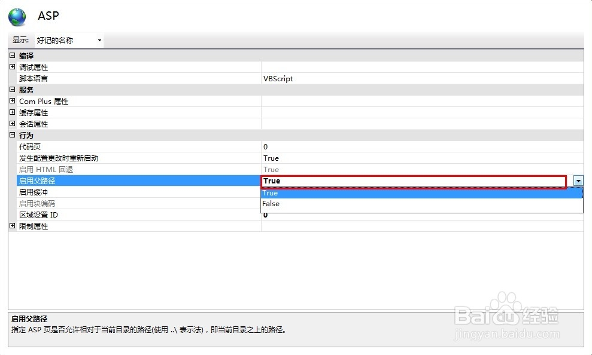Image resolution: width=592 pixels, height=355 pixels.
Task: Click the 缓存属性 label
Action: click(34, 113)
